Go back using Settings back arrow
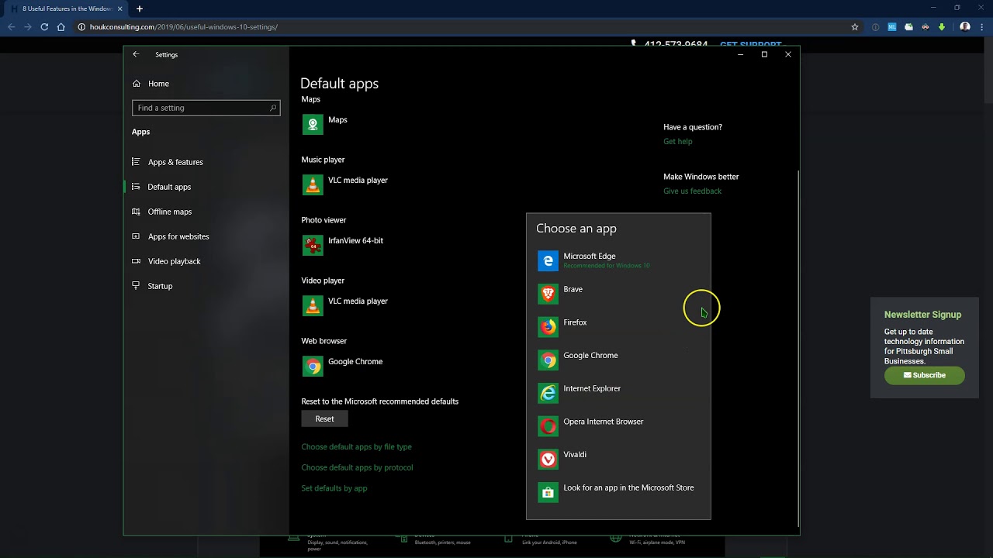 point(136,54)
